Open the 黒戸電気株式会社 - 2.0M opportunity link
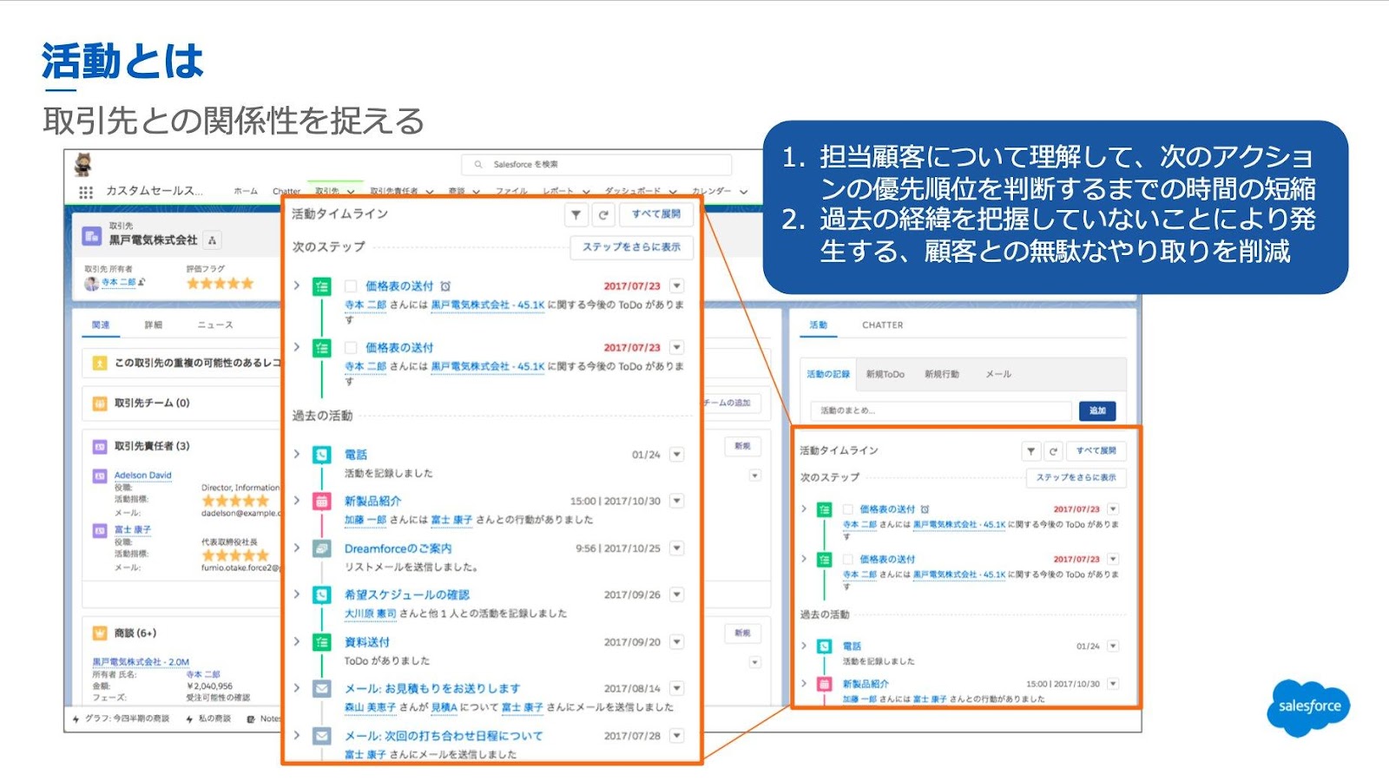The height and width of the screenshot is (781, 1389). point(141,662)
